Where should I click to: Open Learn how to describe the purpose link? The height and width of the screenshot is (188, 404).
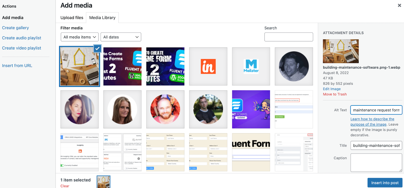click(x=372, y=122)
